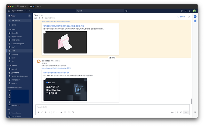
Task: Click the send message button
Action: click(186, 112)
